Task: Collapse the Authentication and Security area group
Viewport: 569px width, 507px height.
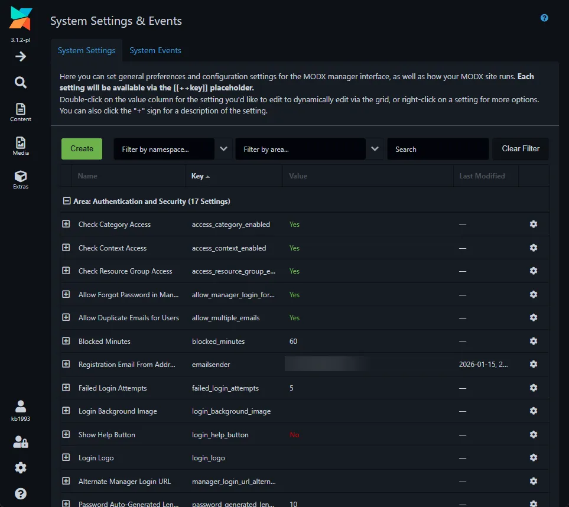Action: (66, 200)
